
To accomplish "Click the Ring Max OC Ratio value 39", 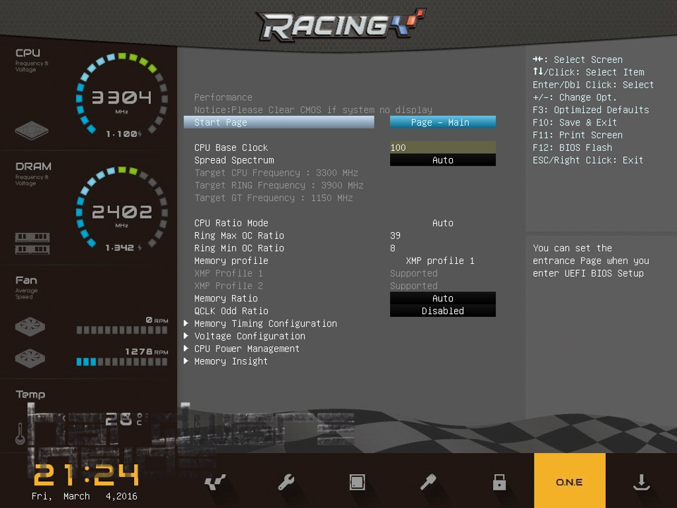I will click(x=395, y=236).
